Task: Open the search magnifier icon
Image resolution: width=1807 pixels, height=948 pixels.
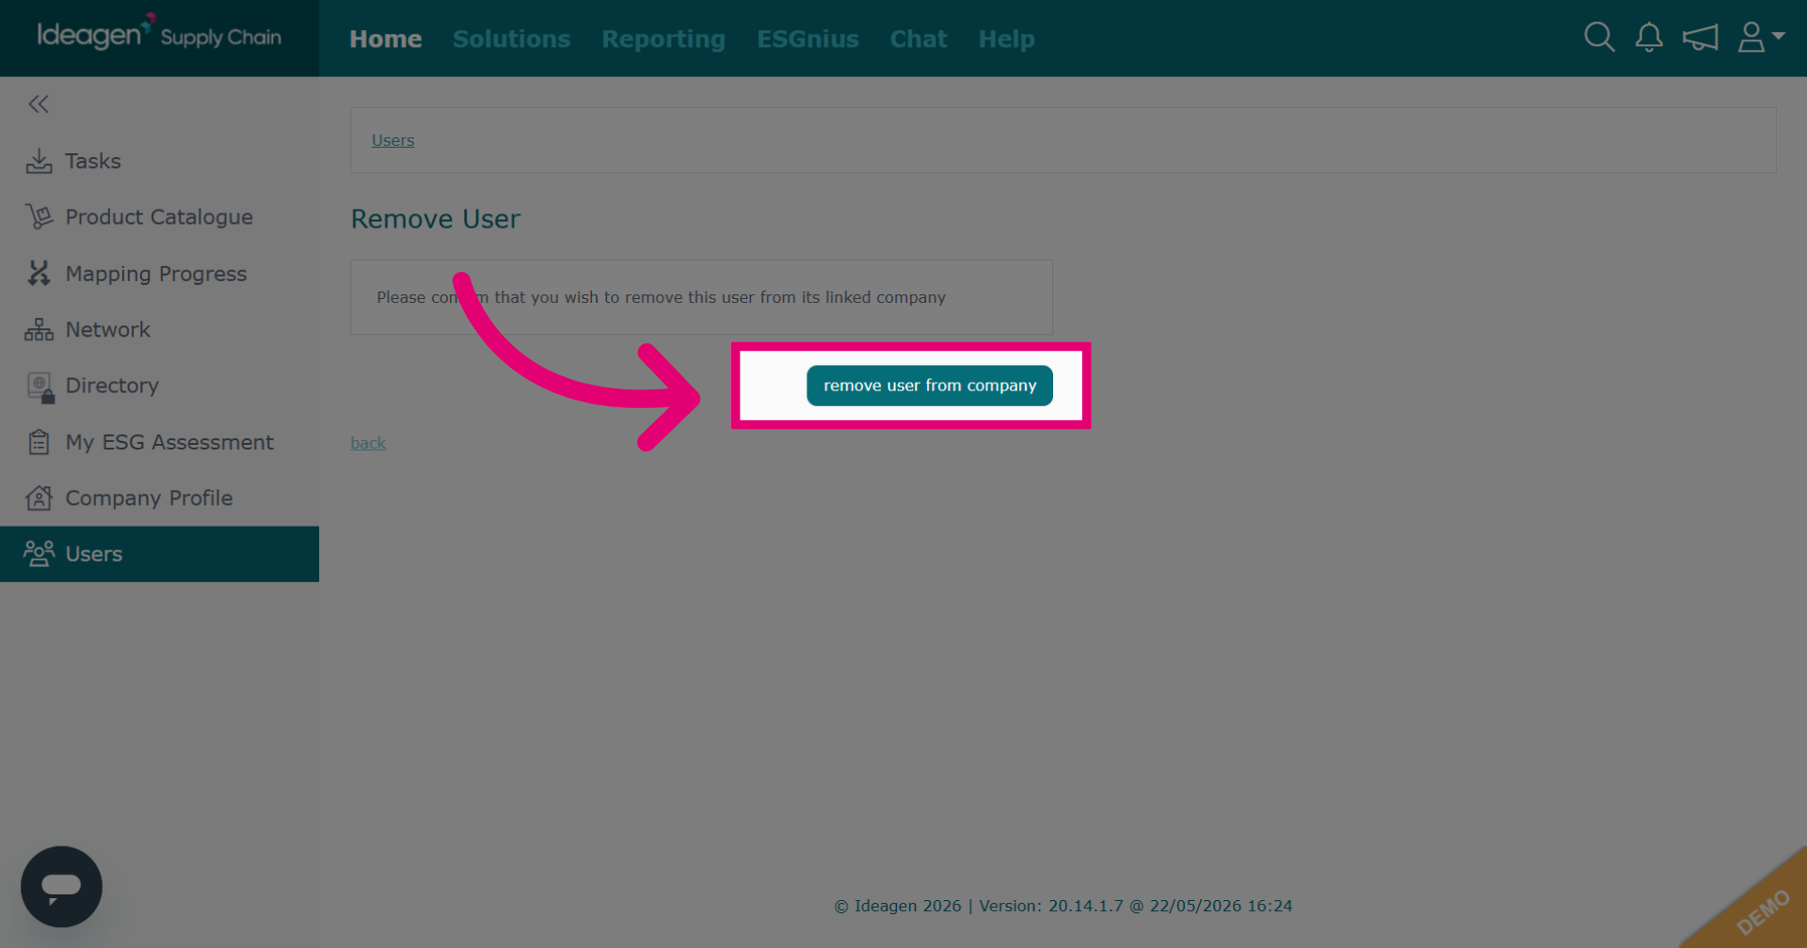Action: click(x=1599, y=38)
